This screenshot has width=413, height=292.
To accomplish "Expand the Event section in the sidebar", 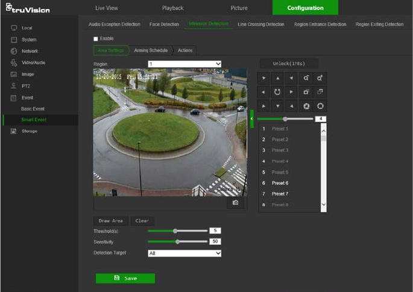I will click(27, 98).
